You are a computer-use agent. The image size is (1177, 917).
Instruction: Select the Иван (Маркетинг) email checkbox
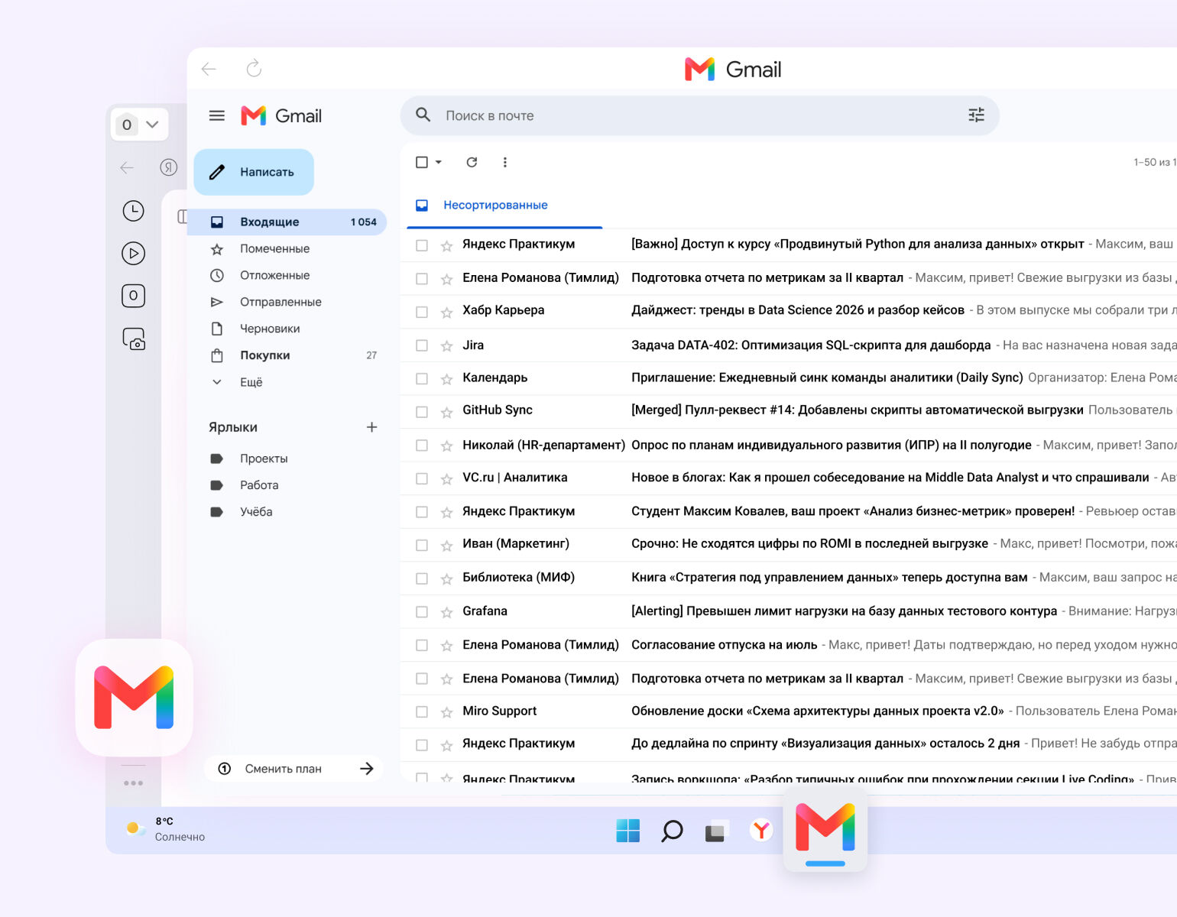[x=422, y=545]
